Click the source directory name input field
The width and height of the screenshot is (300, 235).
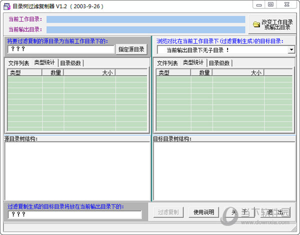(61, 49)
